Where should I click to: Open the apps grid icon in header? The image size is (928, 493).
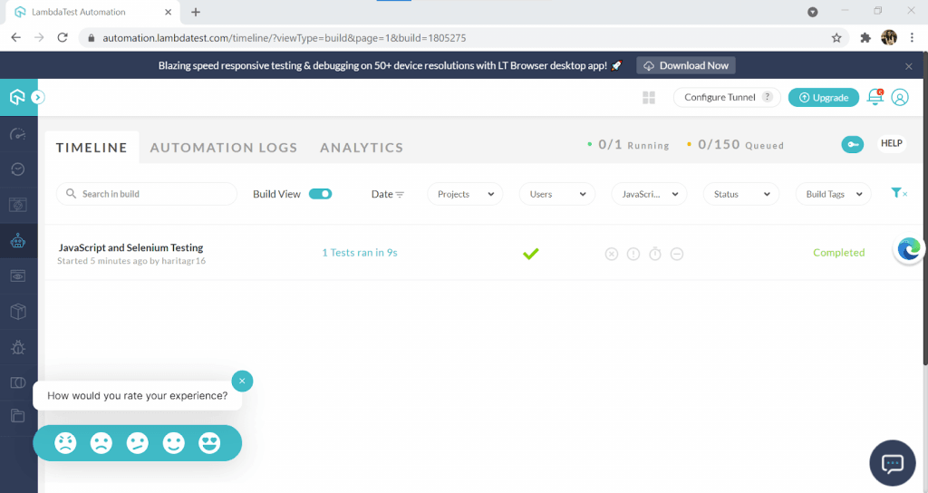649,98
